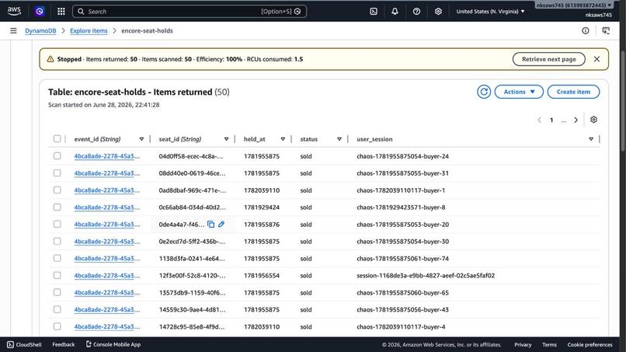Copy the seat_id 0de4a4a7 value
The height and width of the screenshot is (352, 626).
pyautogui.click(x=210, y=225)
